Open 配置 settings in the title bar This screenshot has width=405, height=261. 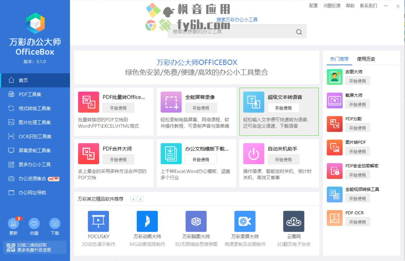click(x=313, y=6)
